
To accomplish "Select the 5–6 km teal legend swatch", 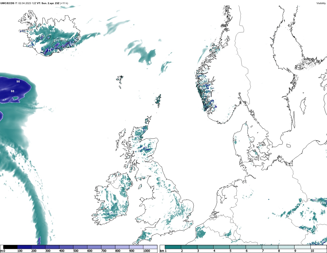I will tap(238, 247).
